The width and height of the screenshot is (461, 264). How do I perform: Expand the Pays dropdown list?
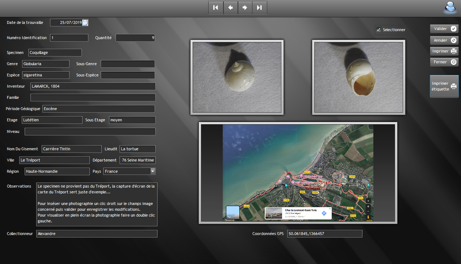click(152, 171)
